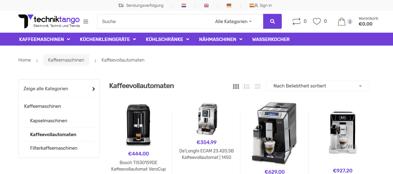Open the wishlist heart icon
The image size is (393, 174).
click(317, 21)
